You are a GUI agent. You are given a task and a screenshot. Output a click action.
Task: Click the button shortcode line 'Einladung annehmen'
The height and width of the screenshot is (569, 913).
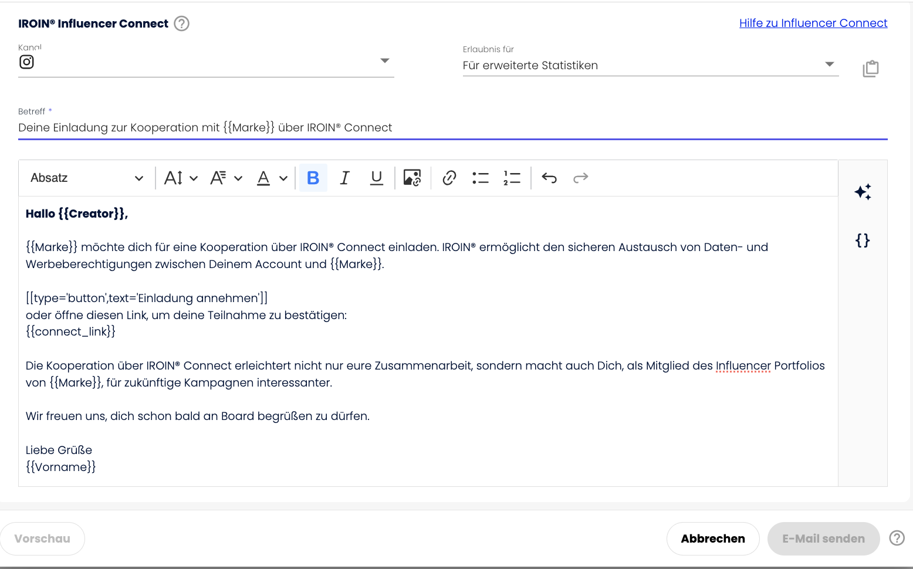[x=147, y=298]
